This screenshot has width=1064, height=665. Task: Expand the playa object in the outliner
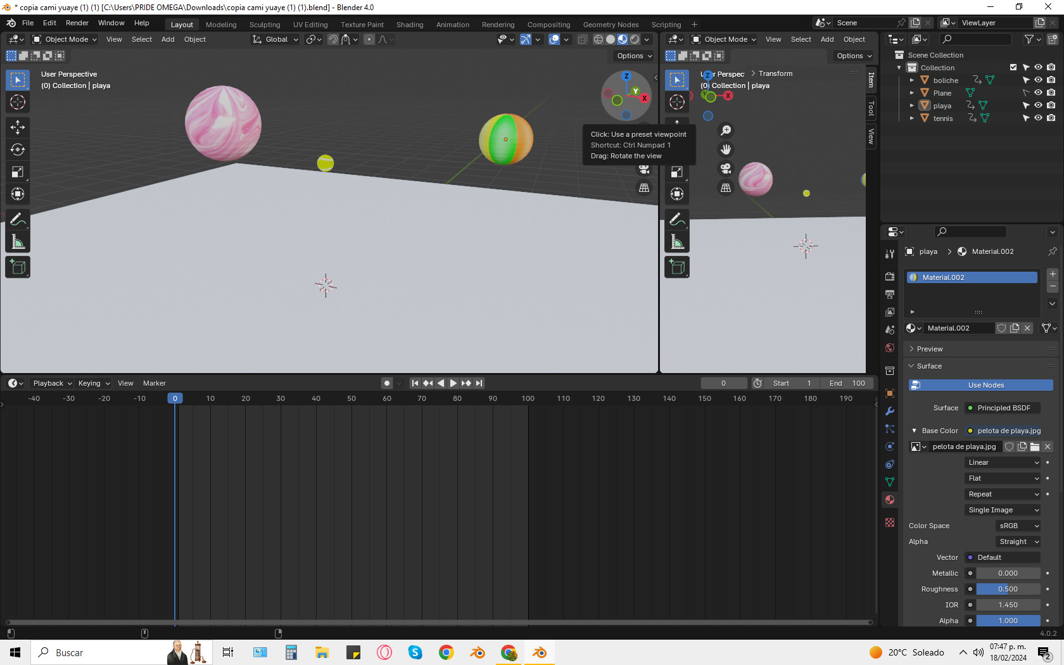[911, 106]
